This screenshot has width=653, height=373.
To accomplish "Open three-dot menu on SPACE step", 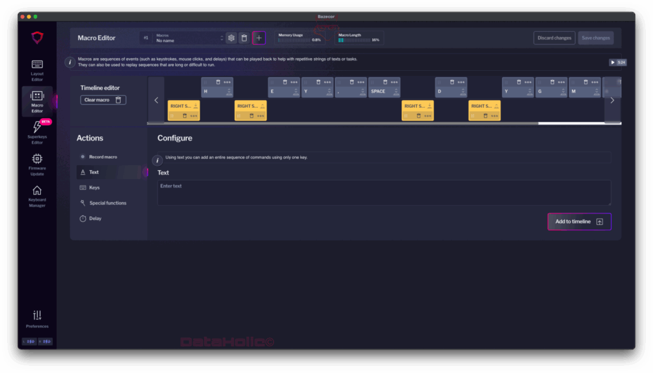I will point(394,82).
